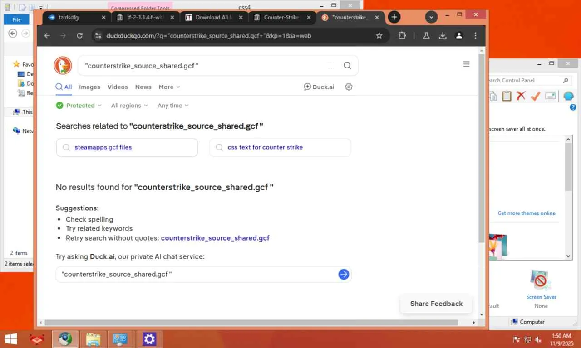Screen dimensions: 581x348
Task: Go back in the browser
Action: tap(47, 35)
